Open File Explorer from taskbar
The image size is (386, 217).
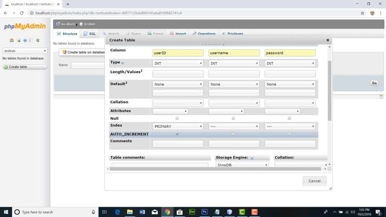coord(130,212)
